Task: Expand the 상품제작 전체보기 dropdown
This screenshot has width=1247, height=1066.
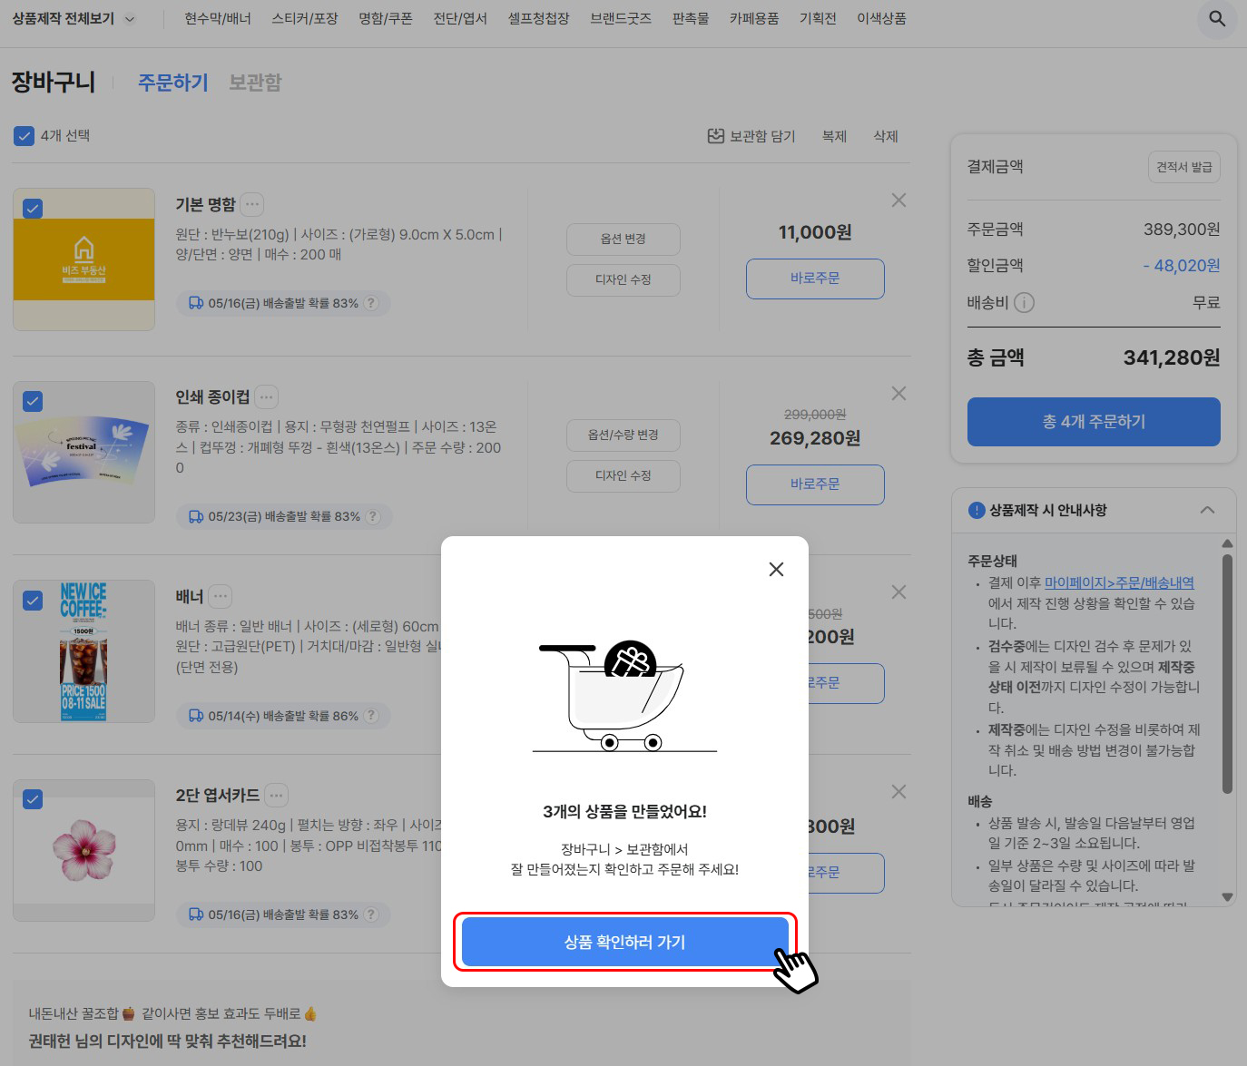Action: click(x=130, y=18)
